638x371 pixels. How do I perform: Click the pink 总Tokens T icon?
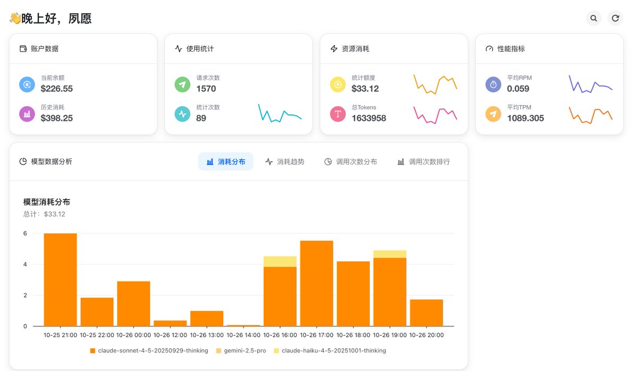coord(338,114)
